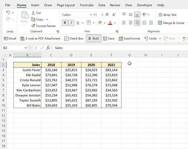Image resolution: width=188 pixels, height=149 pixels.
Task: Expand Font Color palette arrow
Action: (115, 23)
